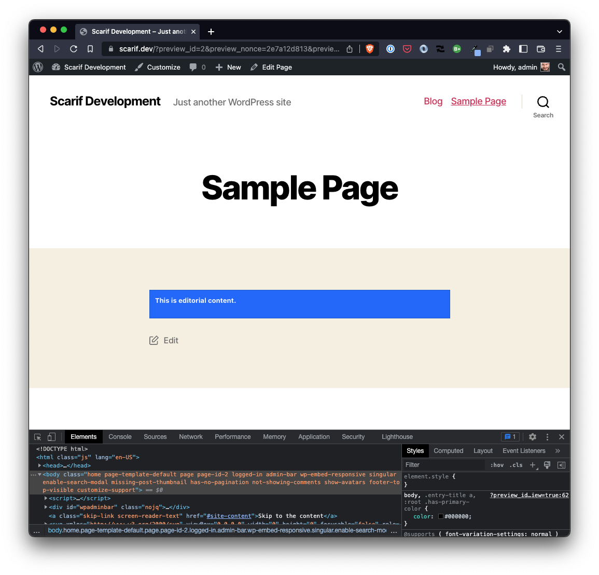Click the Brave shield icon

(x=370, y=49)
